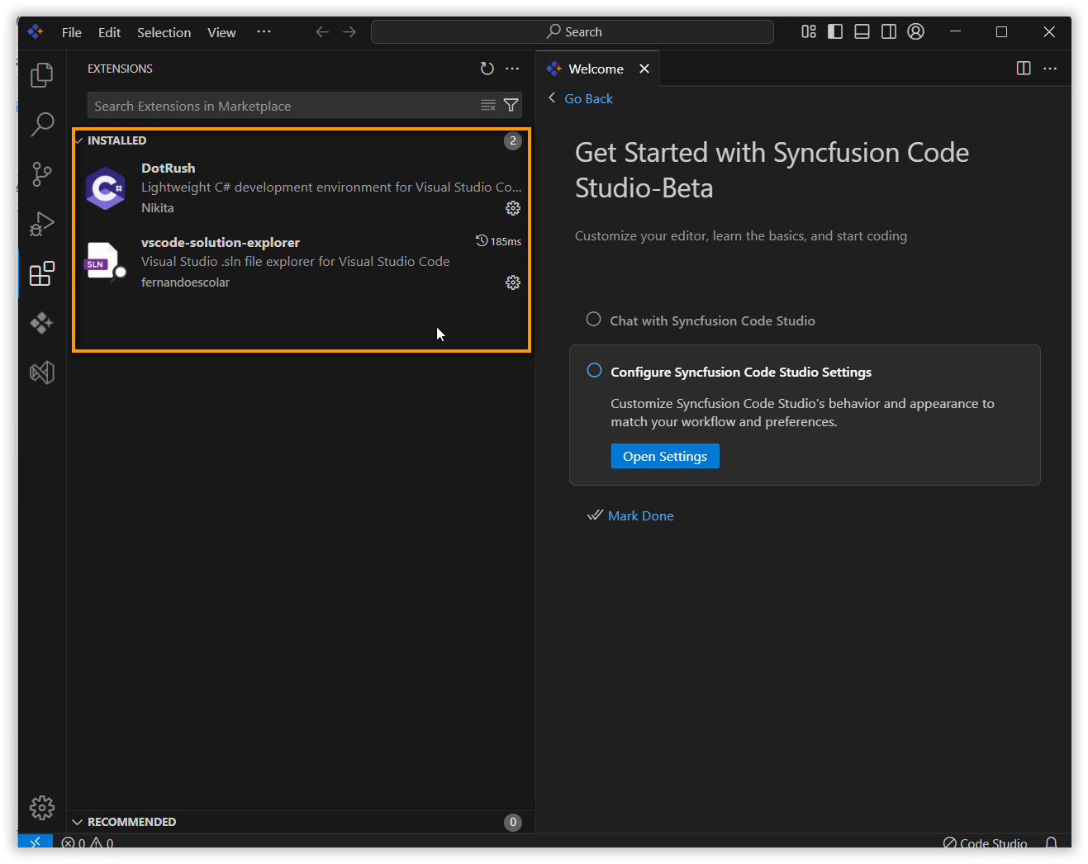
Task: Click the Open Settings button
Action: (665, 456)
